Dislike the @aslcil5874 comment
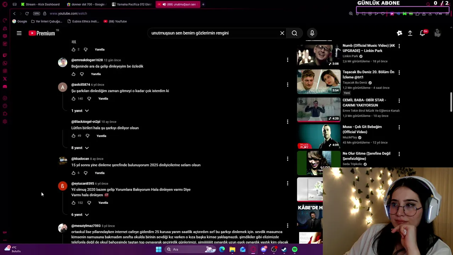The width and height of the screenshot is (453, 255). point(89,98)
